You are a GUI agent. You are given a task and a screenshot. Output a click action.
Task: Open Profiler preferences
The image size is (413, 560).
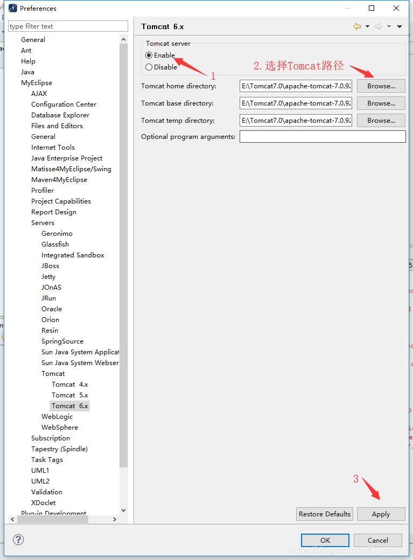coord(43,191)
